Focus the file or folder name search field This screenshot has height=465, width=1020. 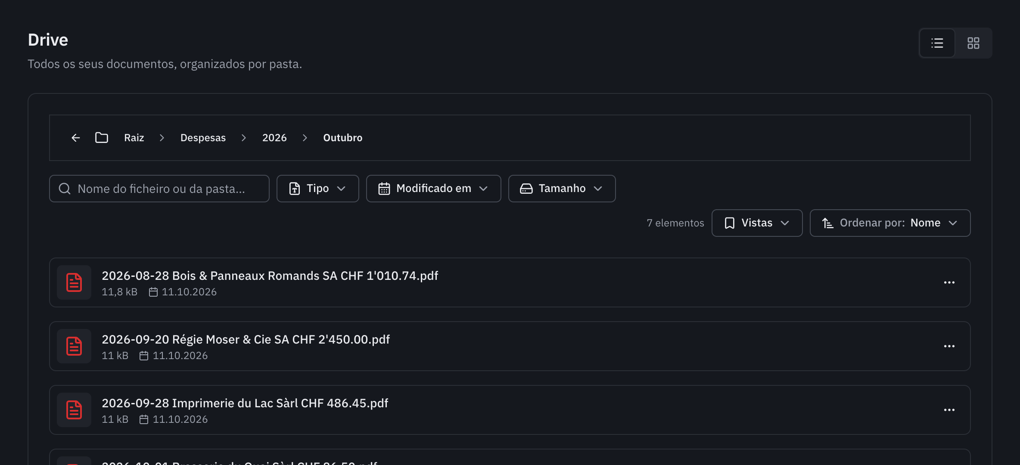click(x=159, y=189)
